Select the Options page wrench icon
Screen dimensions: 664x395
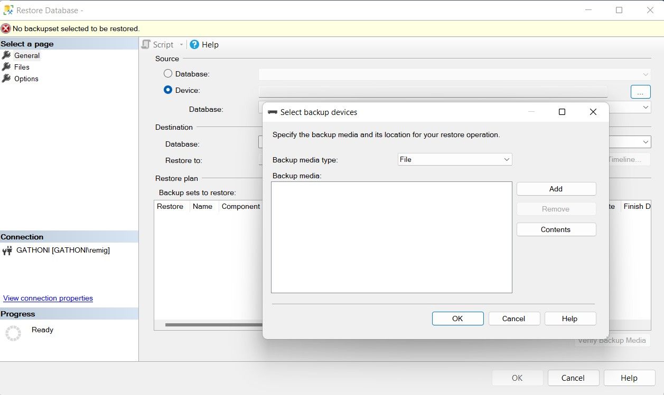click(x=6, y=79)
